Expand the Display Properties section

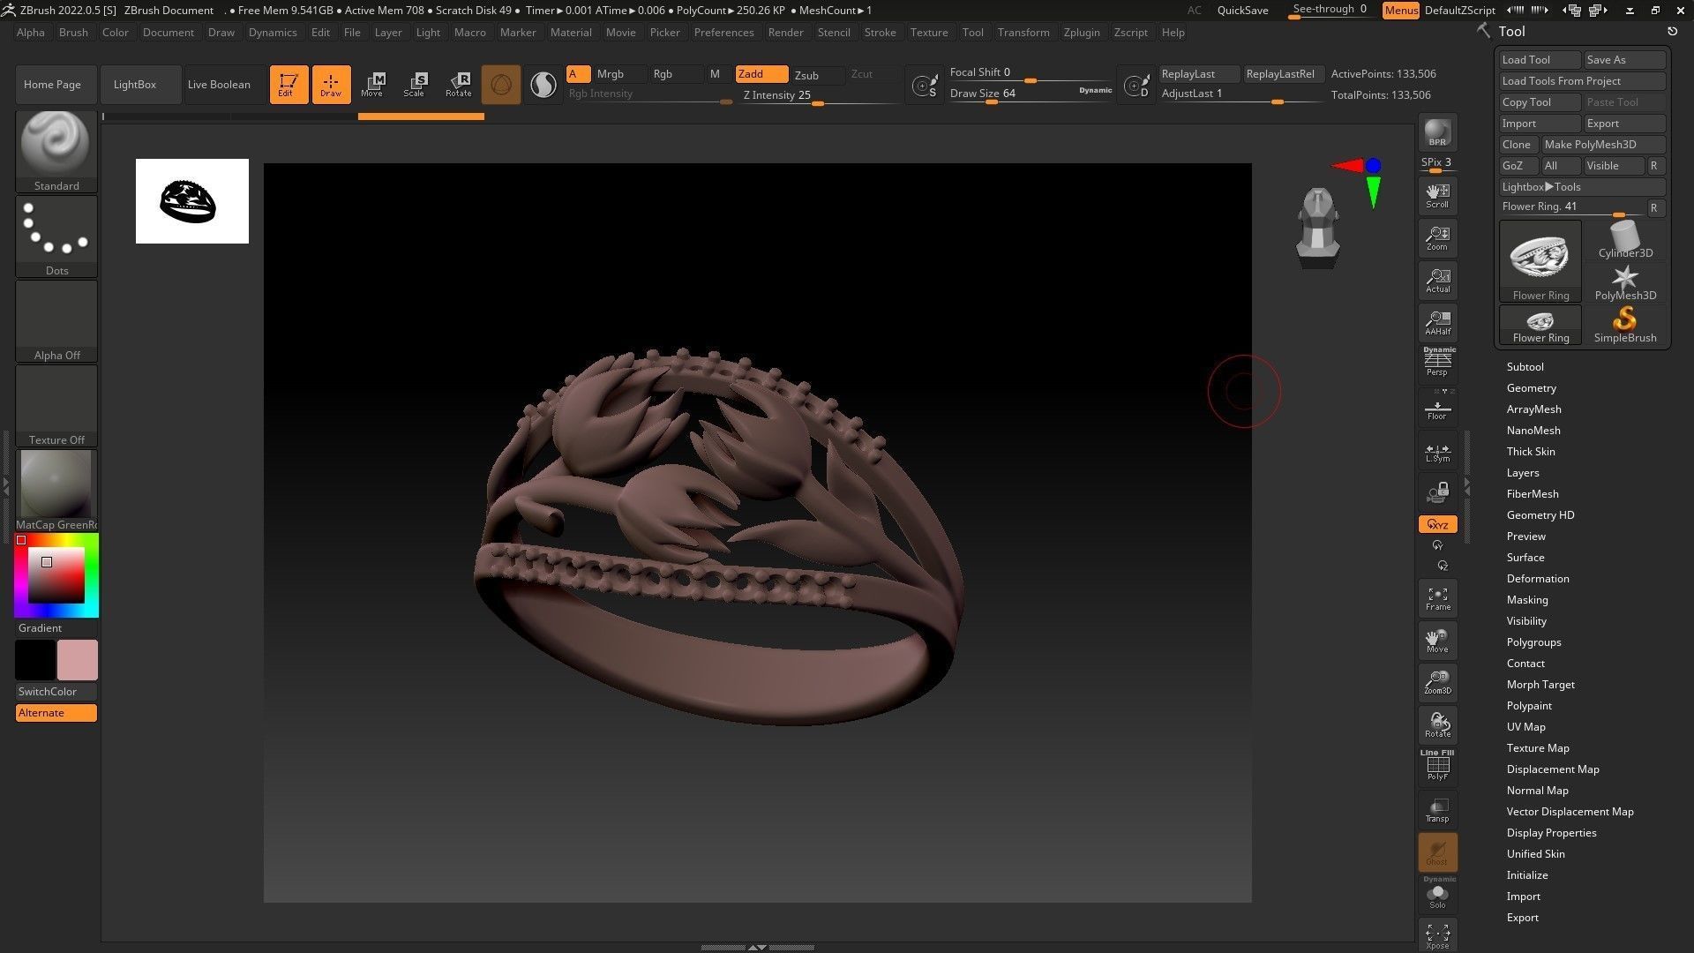coord(1551,832)
